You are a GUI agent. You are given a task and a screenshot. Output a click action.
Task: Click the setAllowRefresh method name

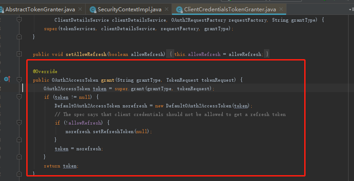click(x=86, y=54)
